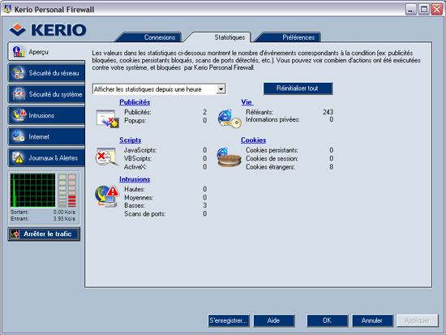Click the outgoing traffic level meter

(62, 191)
